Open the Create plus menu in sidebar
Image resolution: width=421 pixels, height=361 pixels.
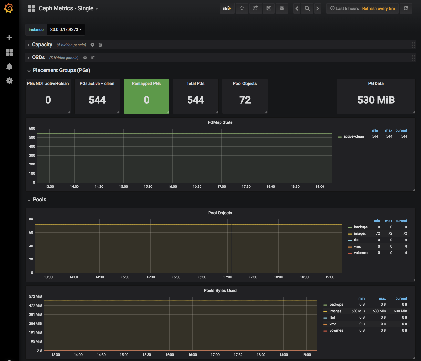[9, 37]
